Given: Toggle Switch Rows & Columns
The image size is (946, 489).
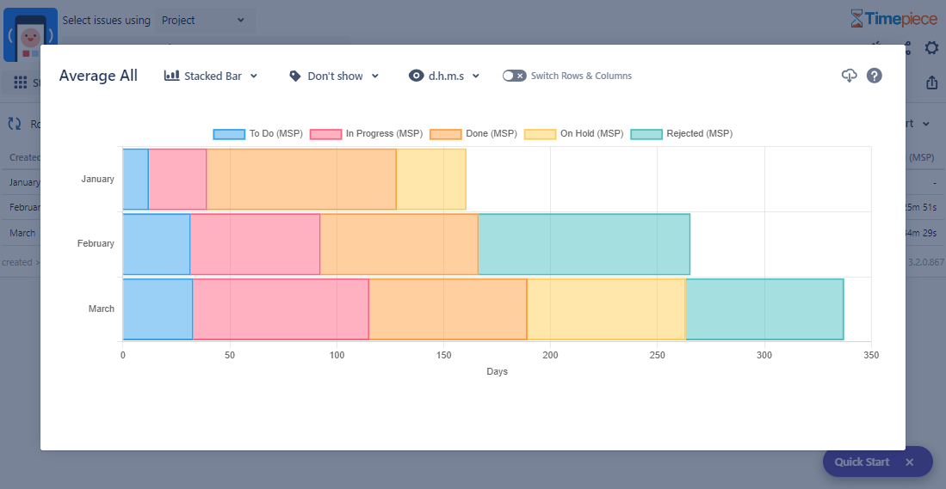Looking at the screenshot, I should coord(514,76).
